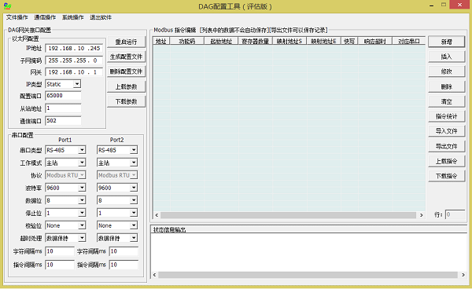Click the 退出软件 menu item
Image resolution: width=472 pixels, height=289 pixels.
pos(101,17)
